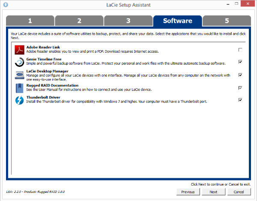
Task: Switch to tab 2
Action: [79, 21]
